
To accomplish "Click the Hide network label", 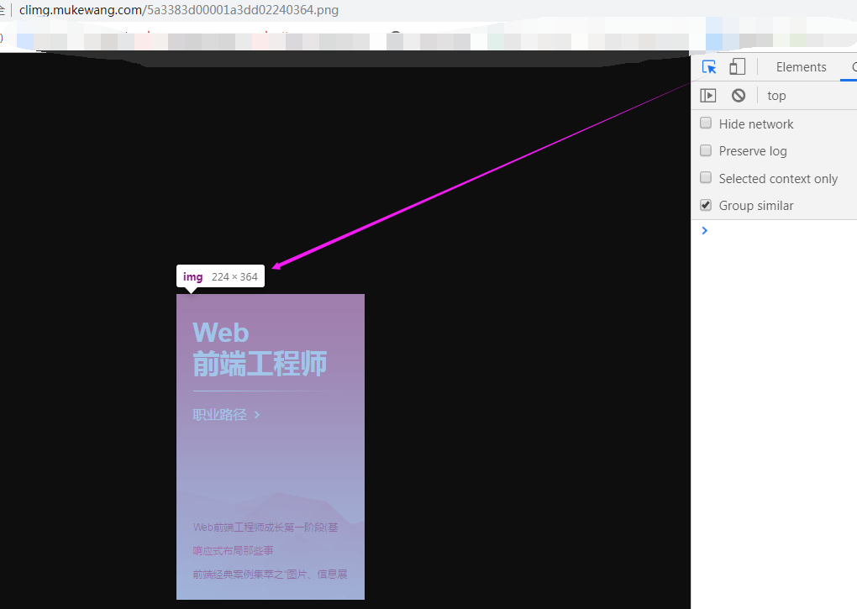I will [756, 124].
